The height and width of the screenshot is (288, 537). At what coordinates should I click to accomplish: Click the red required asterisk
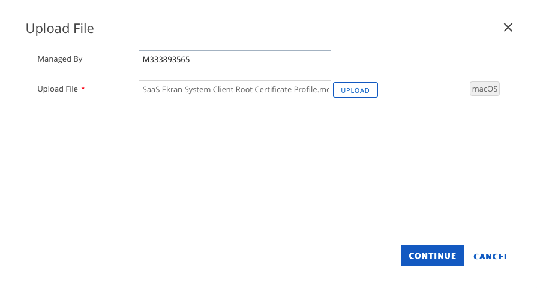pos(83,89)
